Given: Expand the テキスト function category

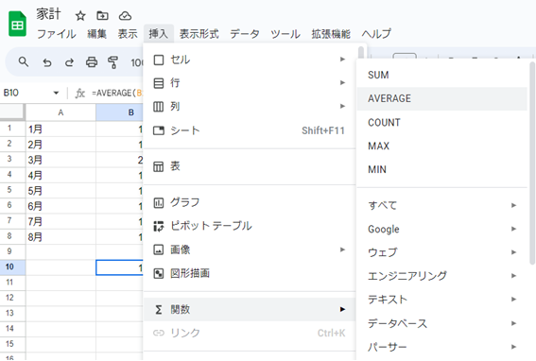Looking at the screenshot, I should [x=442, y=300].
